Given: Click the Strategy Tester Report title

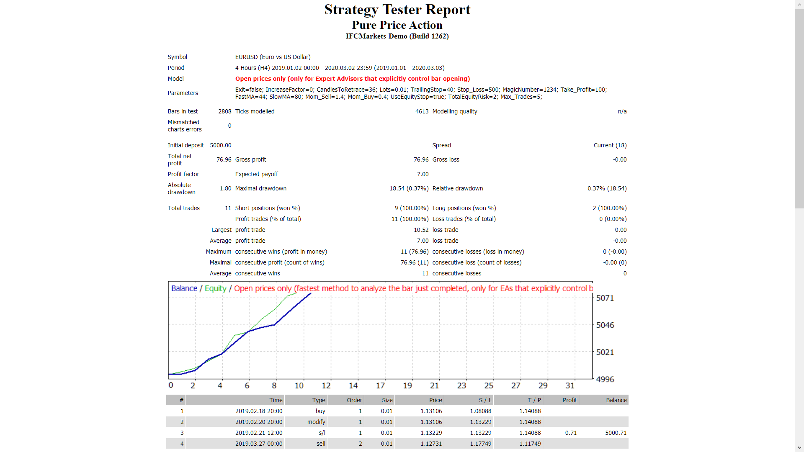Looking at the screenshot, I should coord(397,9).
